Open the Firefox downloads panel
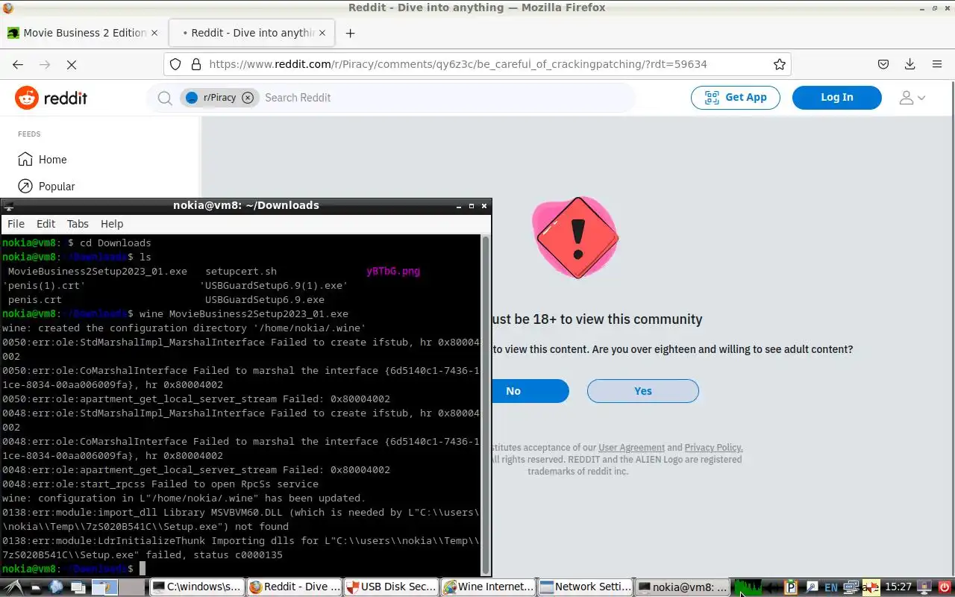The image size is (955, 597). click(909, 64)
